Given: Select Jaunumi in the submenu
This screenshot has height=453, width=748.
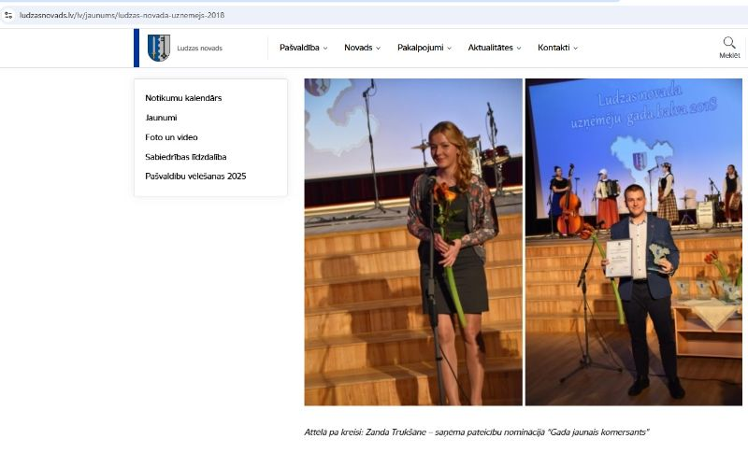Looking at the screenshot, I should click(x=162, y=118).
